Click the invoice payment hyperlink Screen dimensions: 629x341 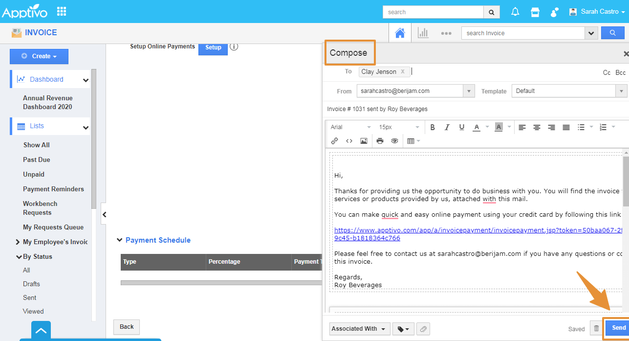click(x=440, y=230)
